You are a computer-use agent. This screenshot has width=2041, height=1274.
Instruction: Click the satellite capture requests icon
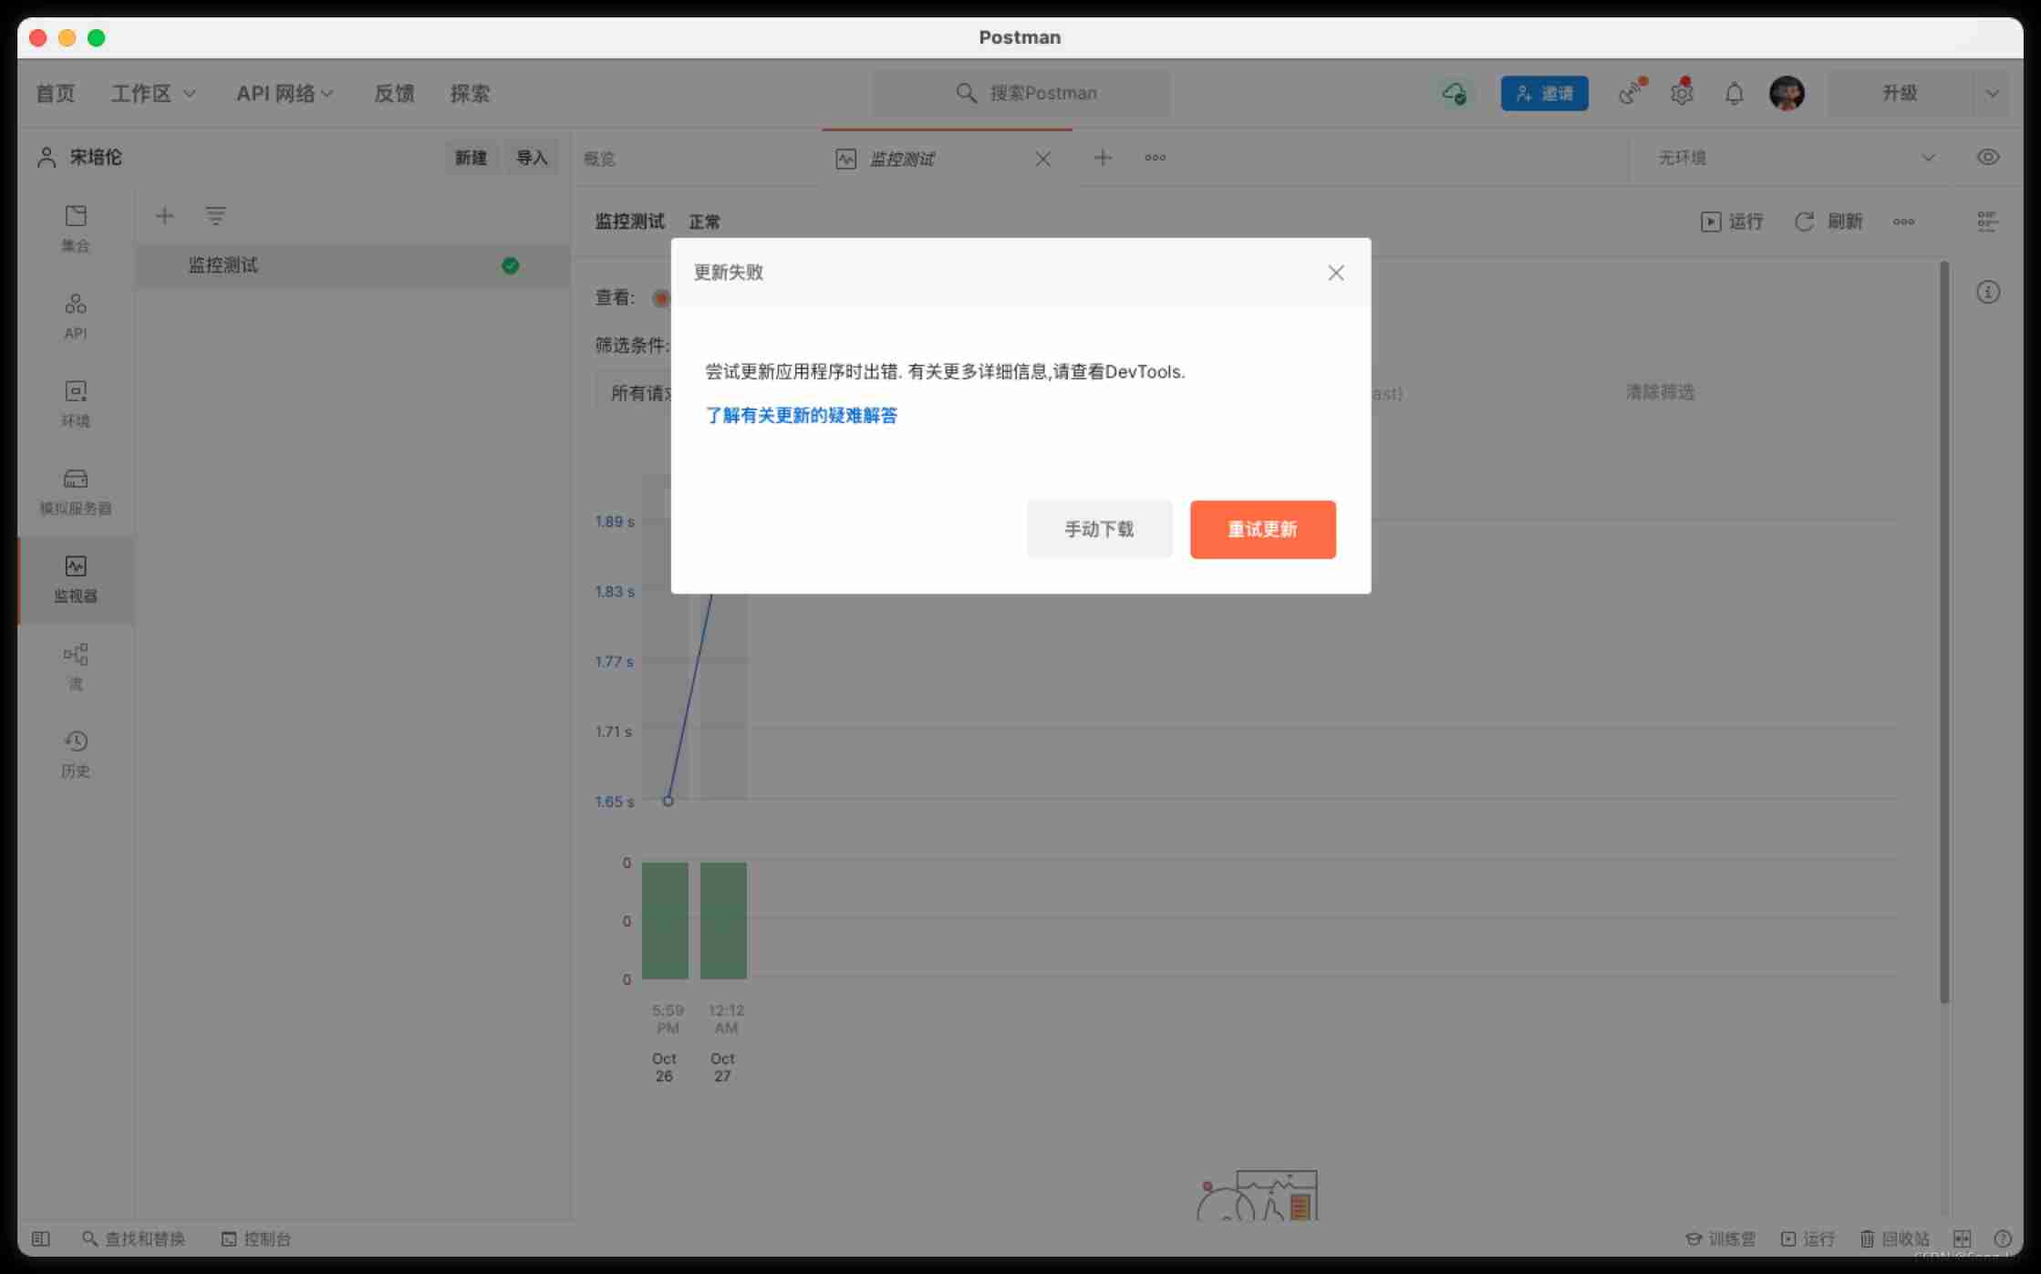1632,93
